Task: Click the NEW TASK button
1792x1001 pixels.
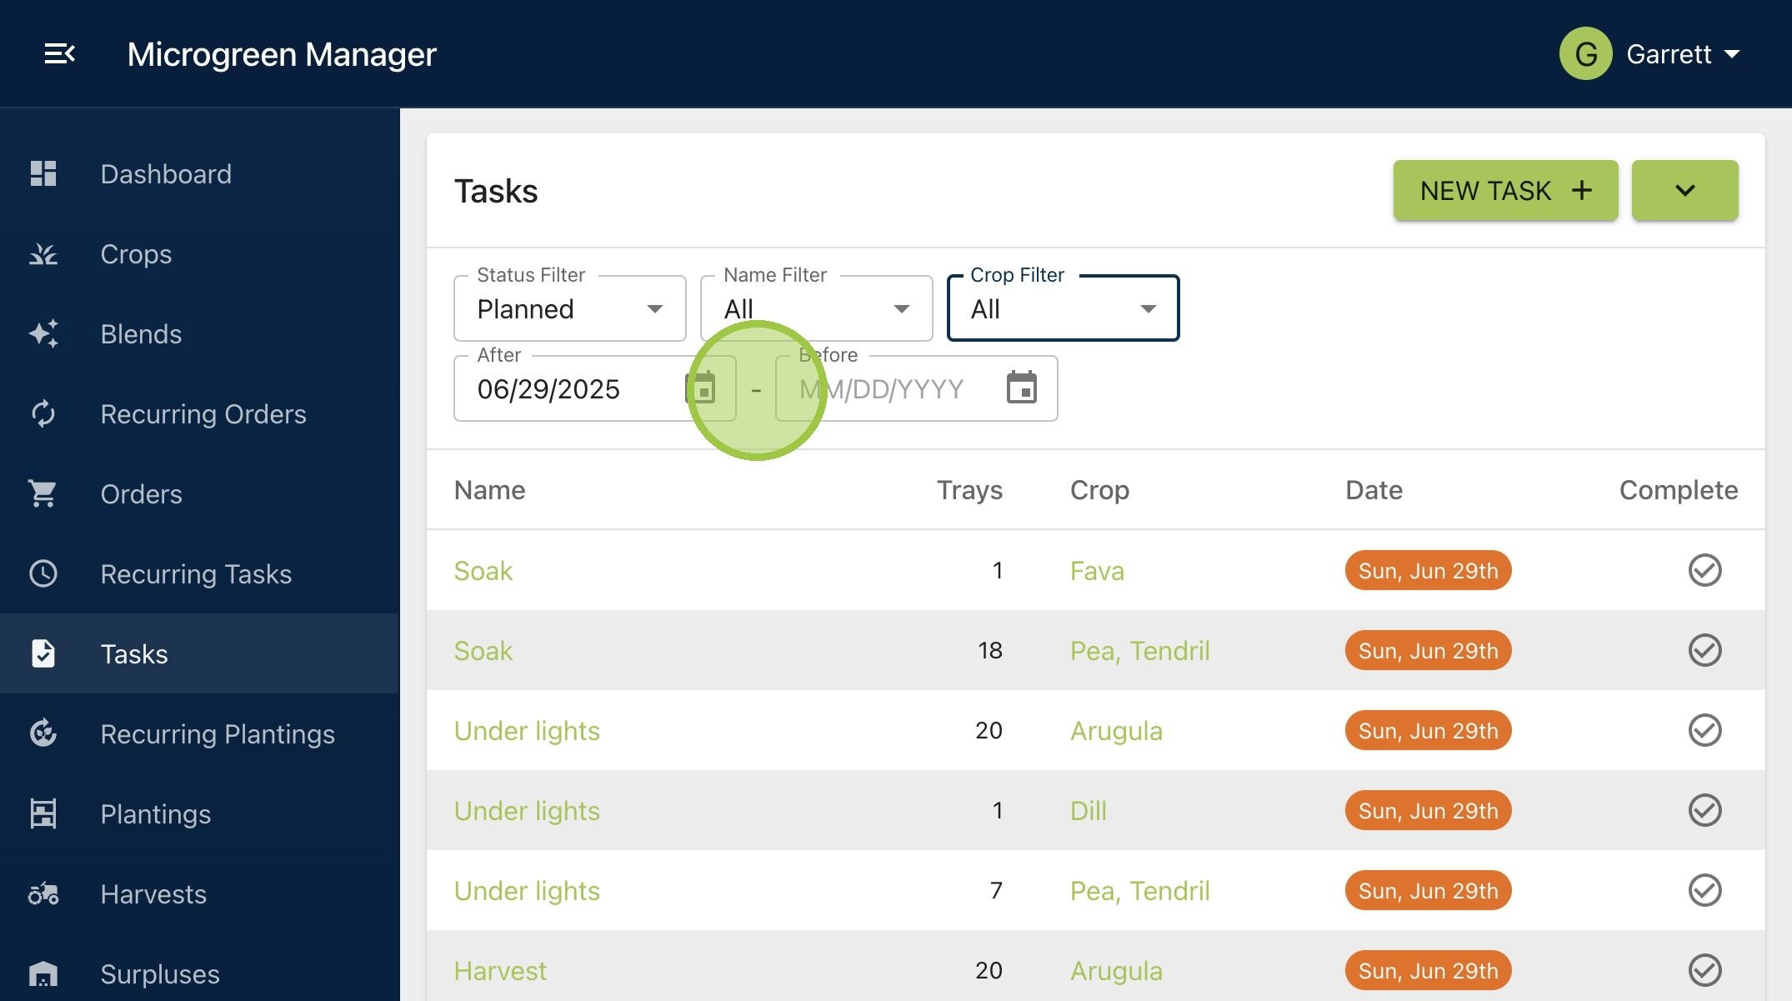Action: point(1506,191)
